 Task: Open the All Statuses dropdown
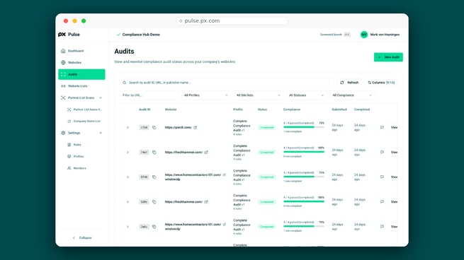(x=306, y=95)
